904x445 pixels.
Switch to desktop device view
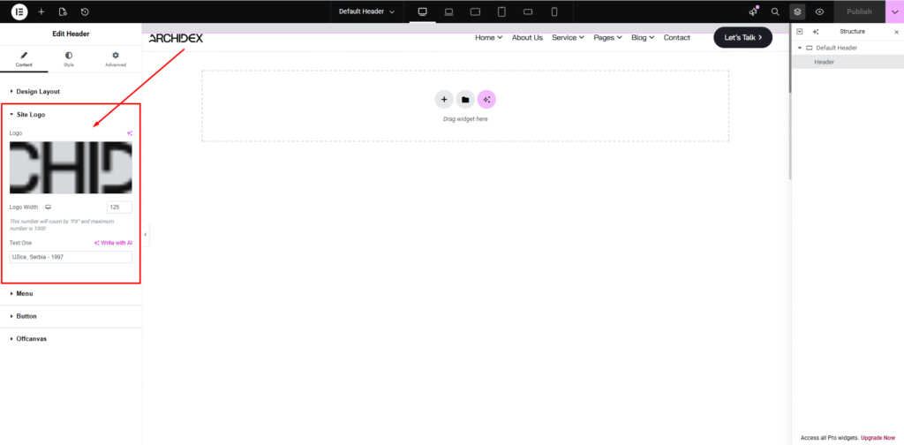point(422,11)
